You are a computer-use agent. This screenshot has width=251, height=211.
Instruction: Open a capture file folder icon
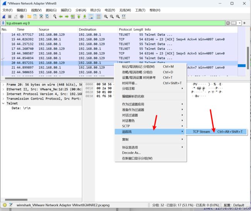tap(29, 16)
